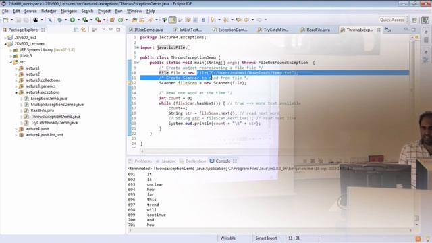Select MultipleExceptionsDemo.java in Package Explorer
Viewport: 432px width, 243px height.
pos(57,105)
